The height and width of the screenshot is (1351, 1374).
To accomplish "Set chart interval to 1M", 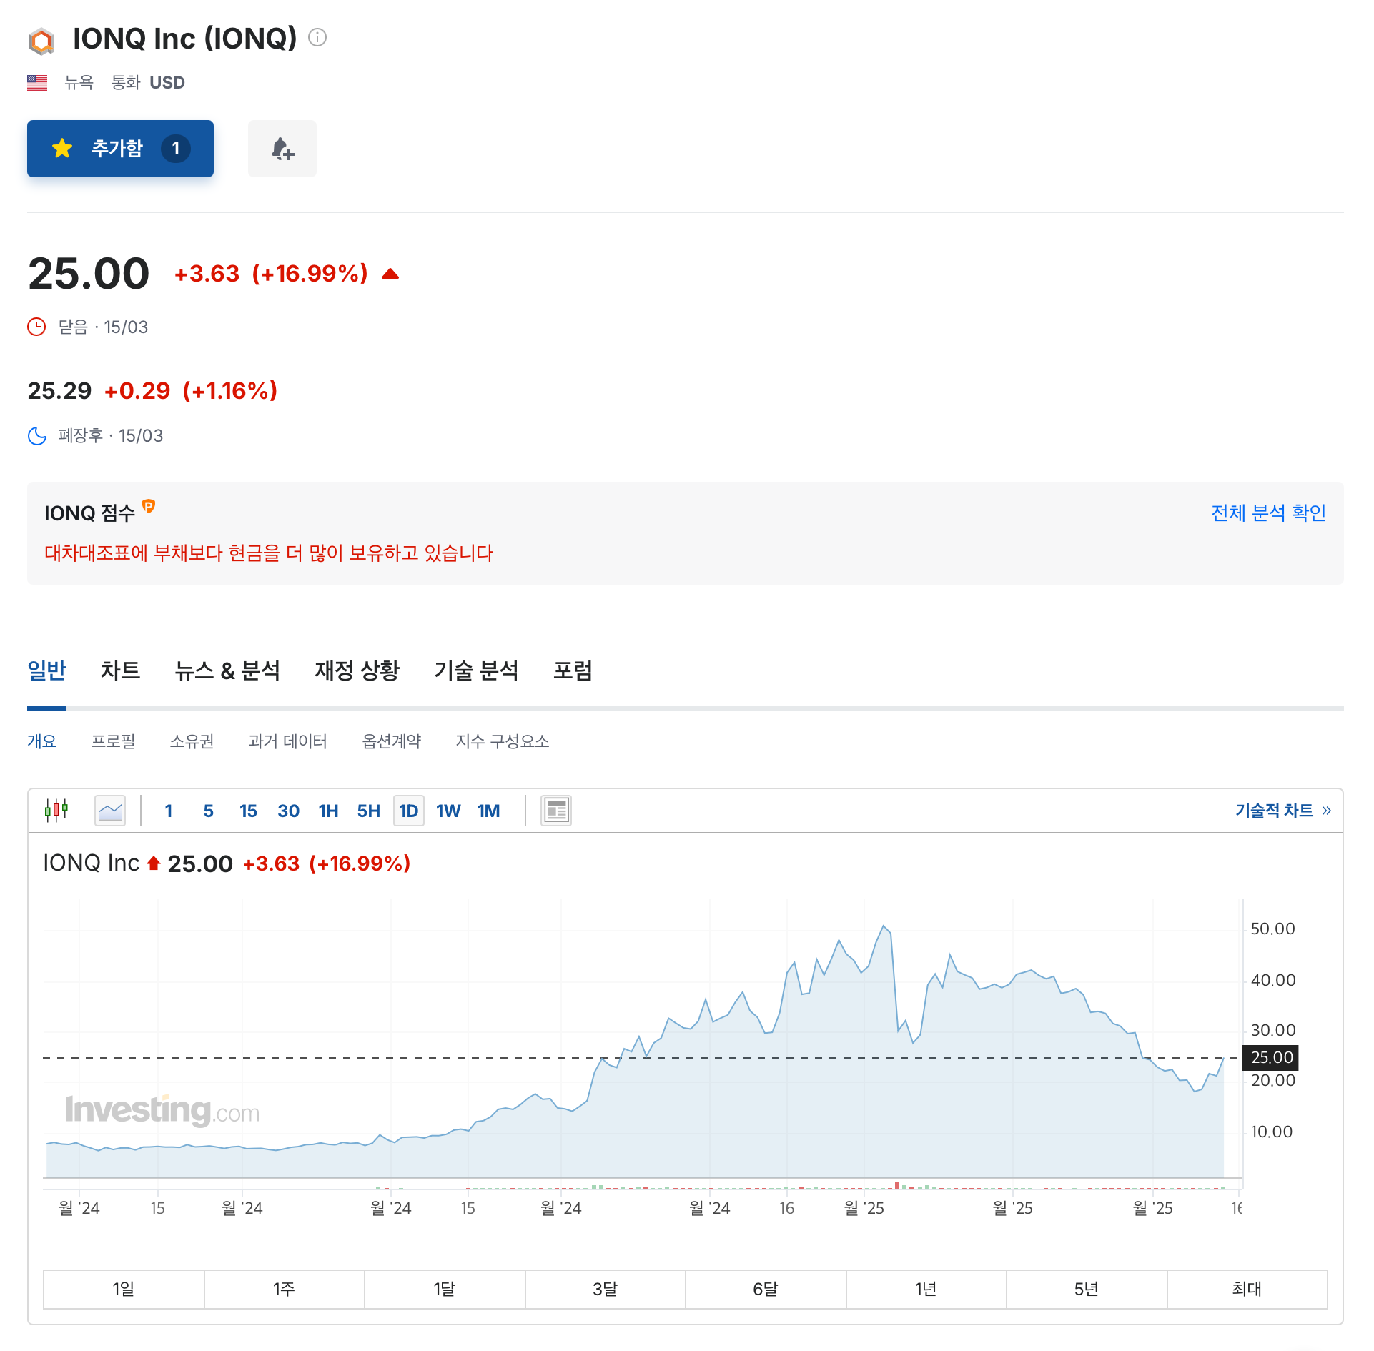I will (489, 811).
